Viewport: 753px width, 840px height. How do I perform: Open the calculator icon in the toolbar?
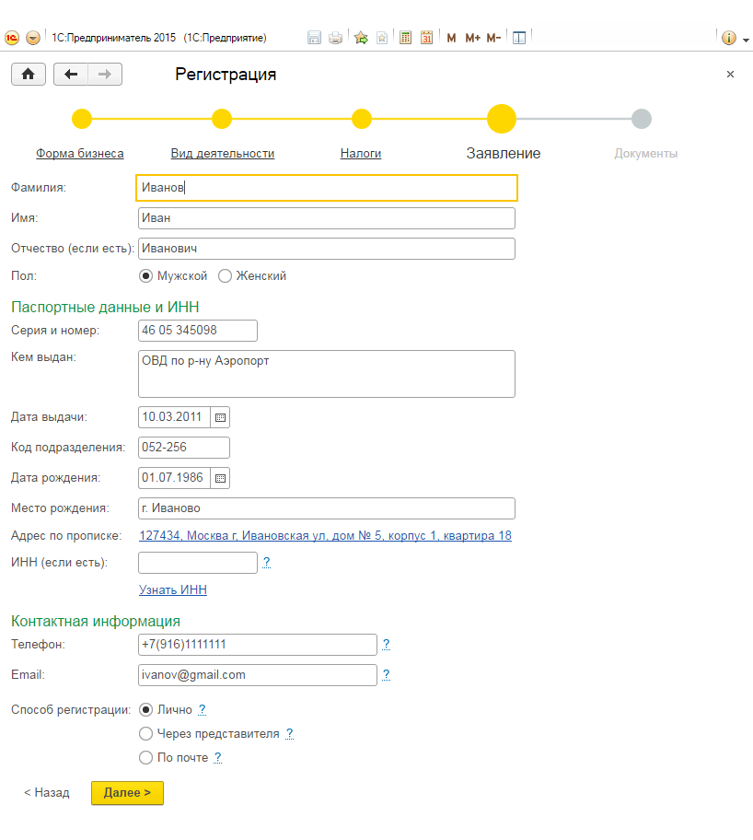[x=405, y=38]
